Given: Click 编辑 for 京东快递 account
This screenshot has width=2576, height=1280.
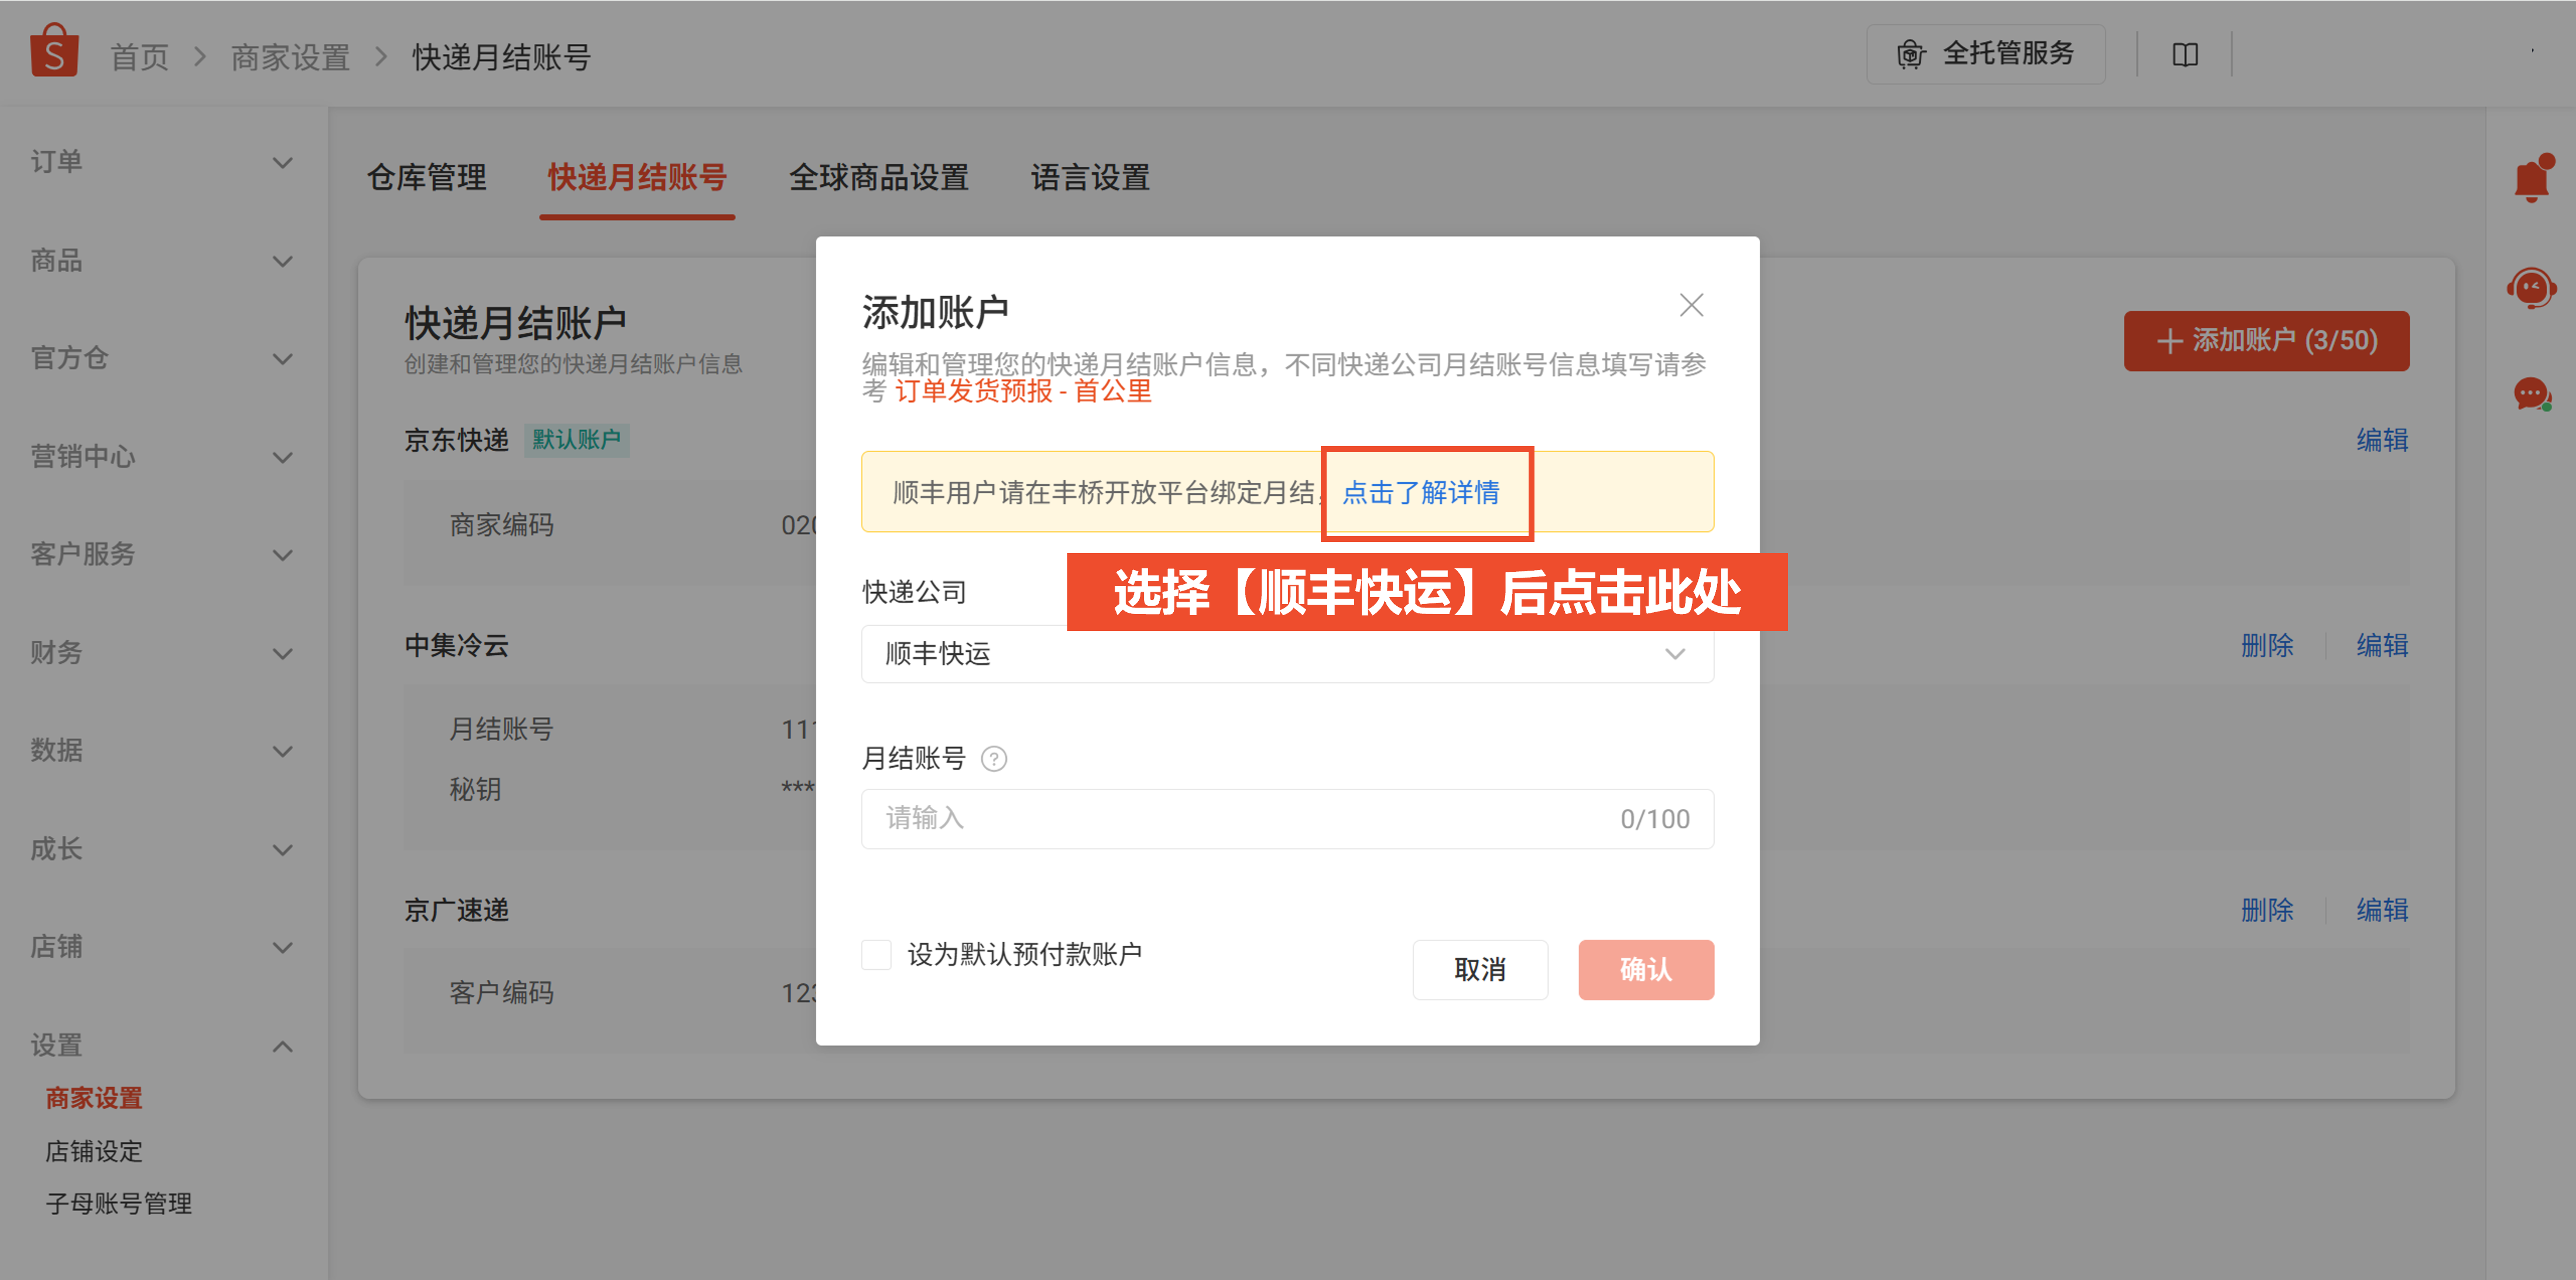Looking at the screenshot, I should pos(2382,440).
